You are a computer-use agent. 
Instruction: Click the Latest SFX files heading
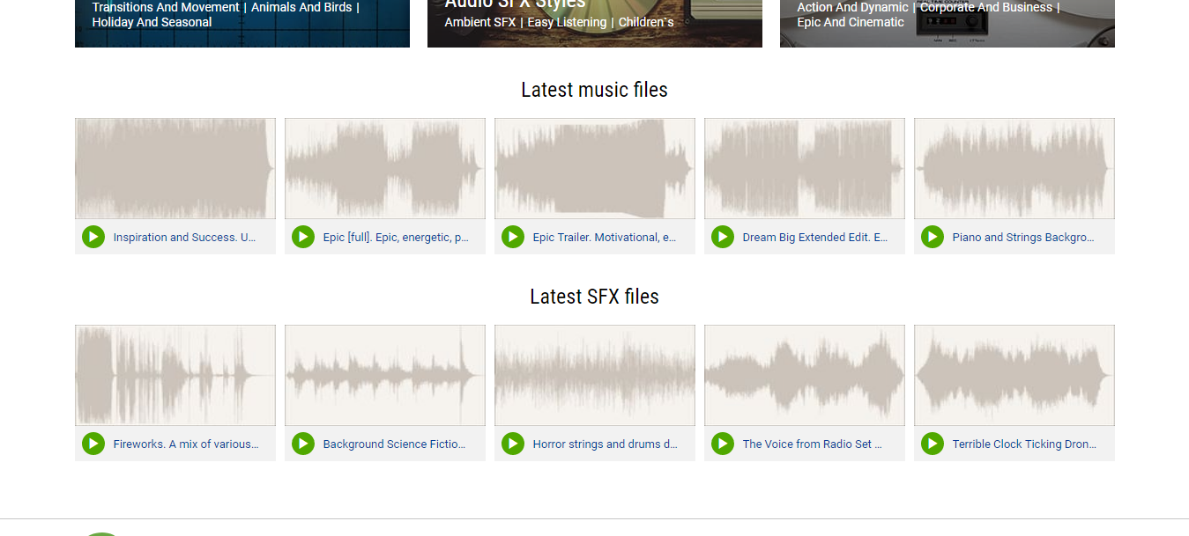click(x=595, y=297)
